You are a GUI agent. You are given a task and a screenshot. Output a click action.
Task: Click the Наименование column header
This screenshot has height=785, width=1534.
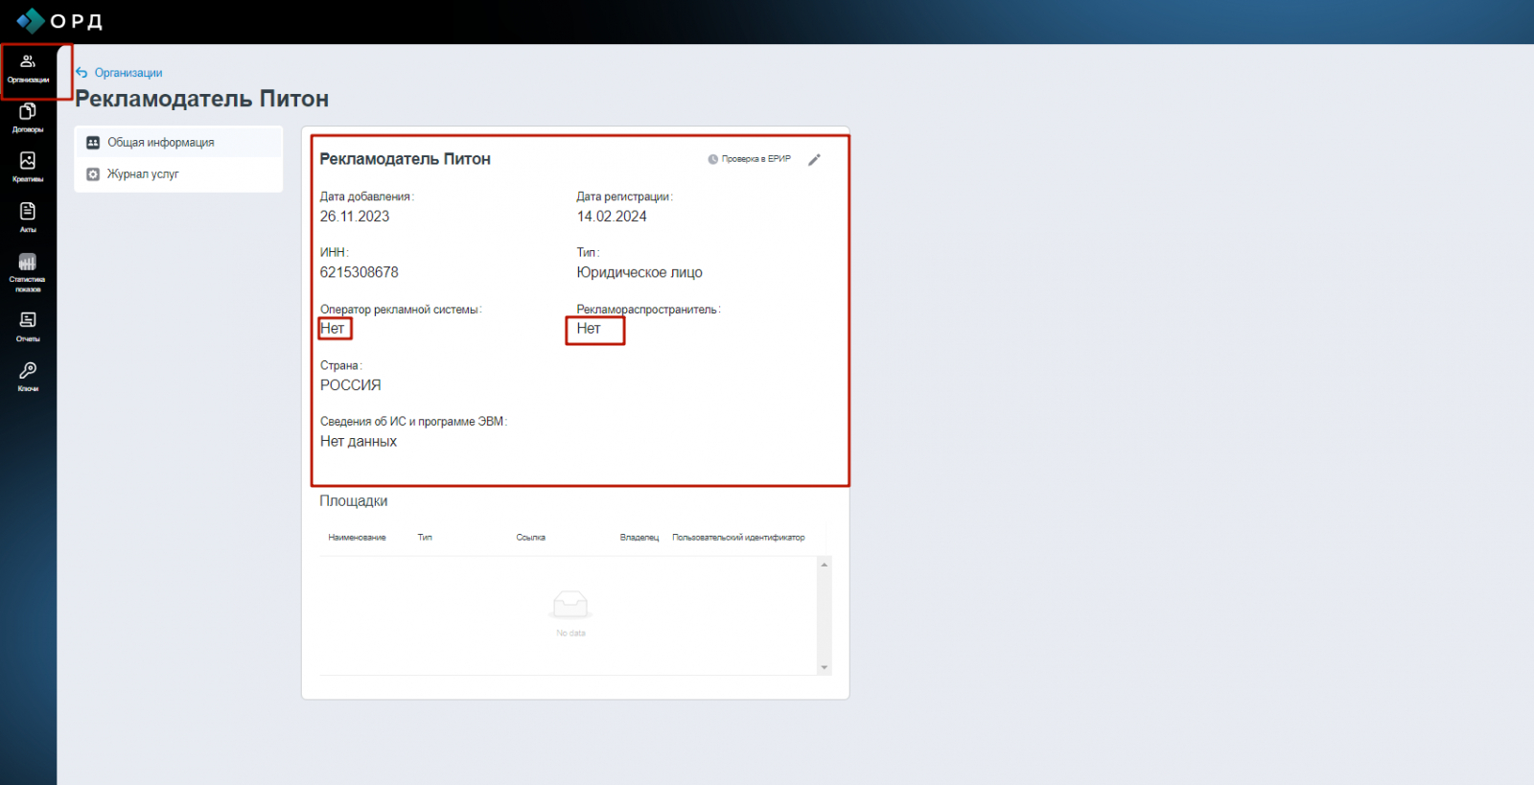[357, 538]
